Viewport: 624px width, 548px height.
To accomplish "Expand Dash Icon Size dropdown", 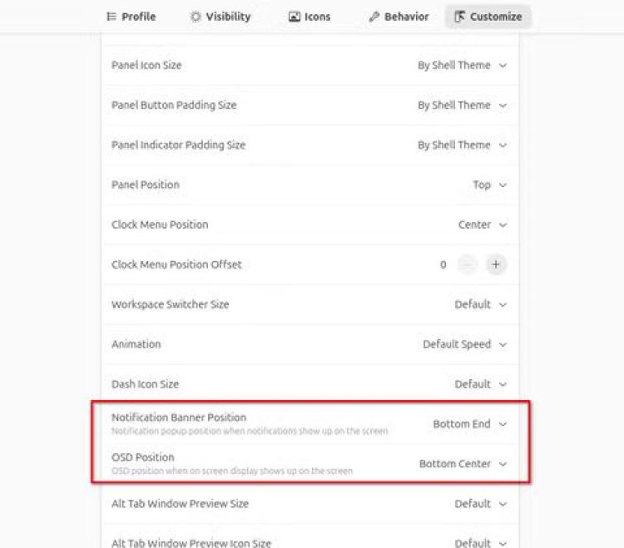I will [480, 384].
